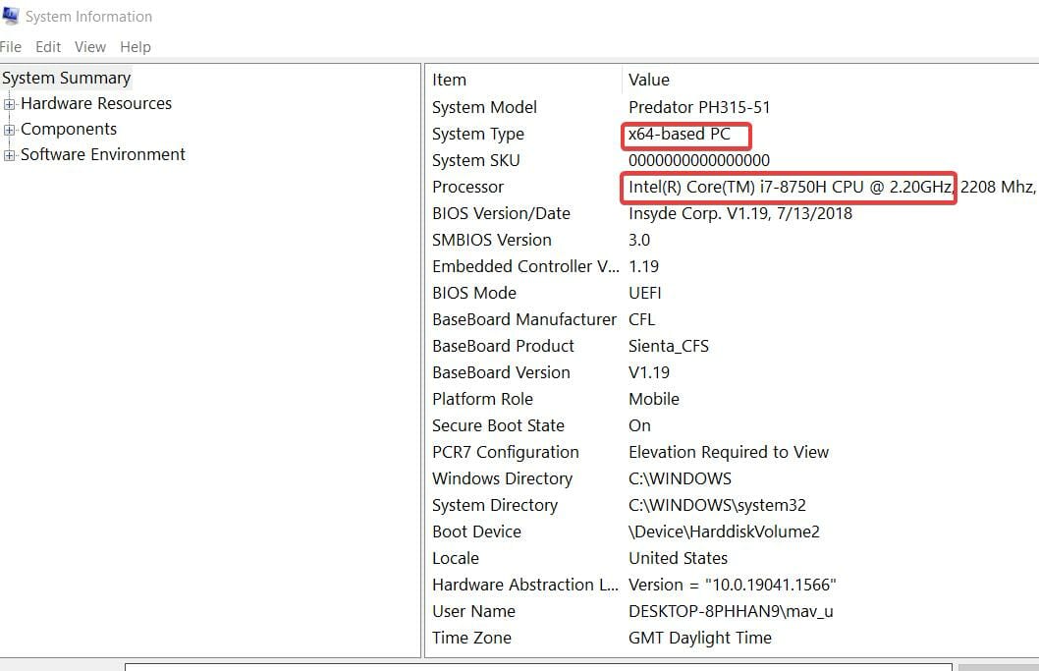Image resolution: width=1039 pixels, height=671 pixels.
Task: Click the PCR7 Configuration value text
Action: [730, 452]
